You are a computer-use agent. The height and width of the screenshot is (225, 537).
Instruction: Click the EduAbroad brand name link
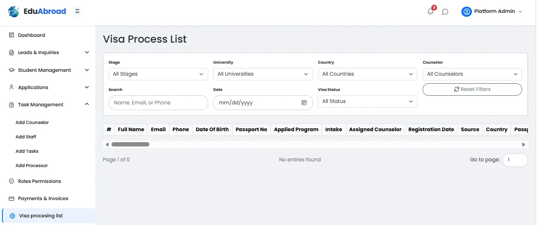[45, 11]
